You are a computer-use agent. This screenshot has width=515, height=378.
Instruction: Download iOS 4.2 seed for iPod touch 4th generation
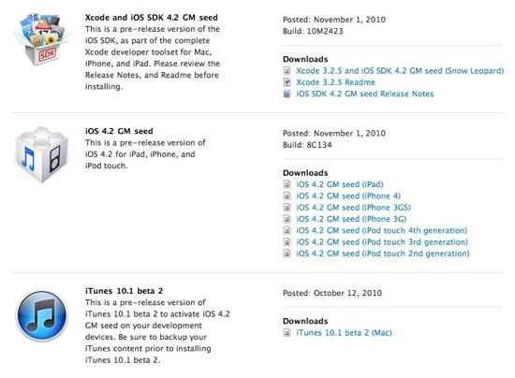pyautogui.click(x=381, y=230)
